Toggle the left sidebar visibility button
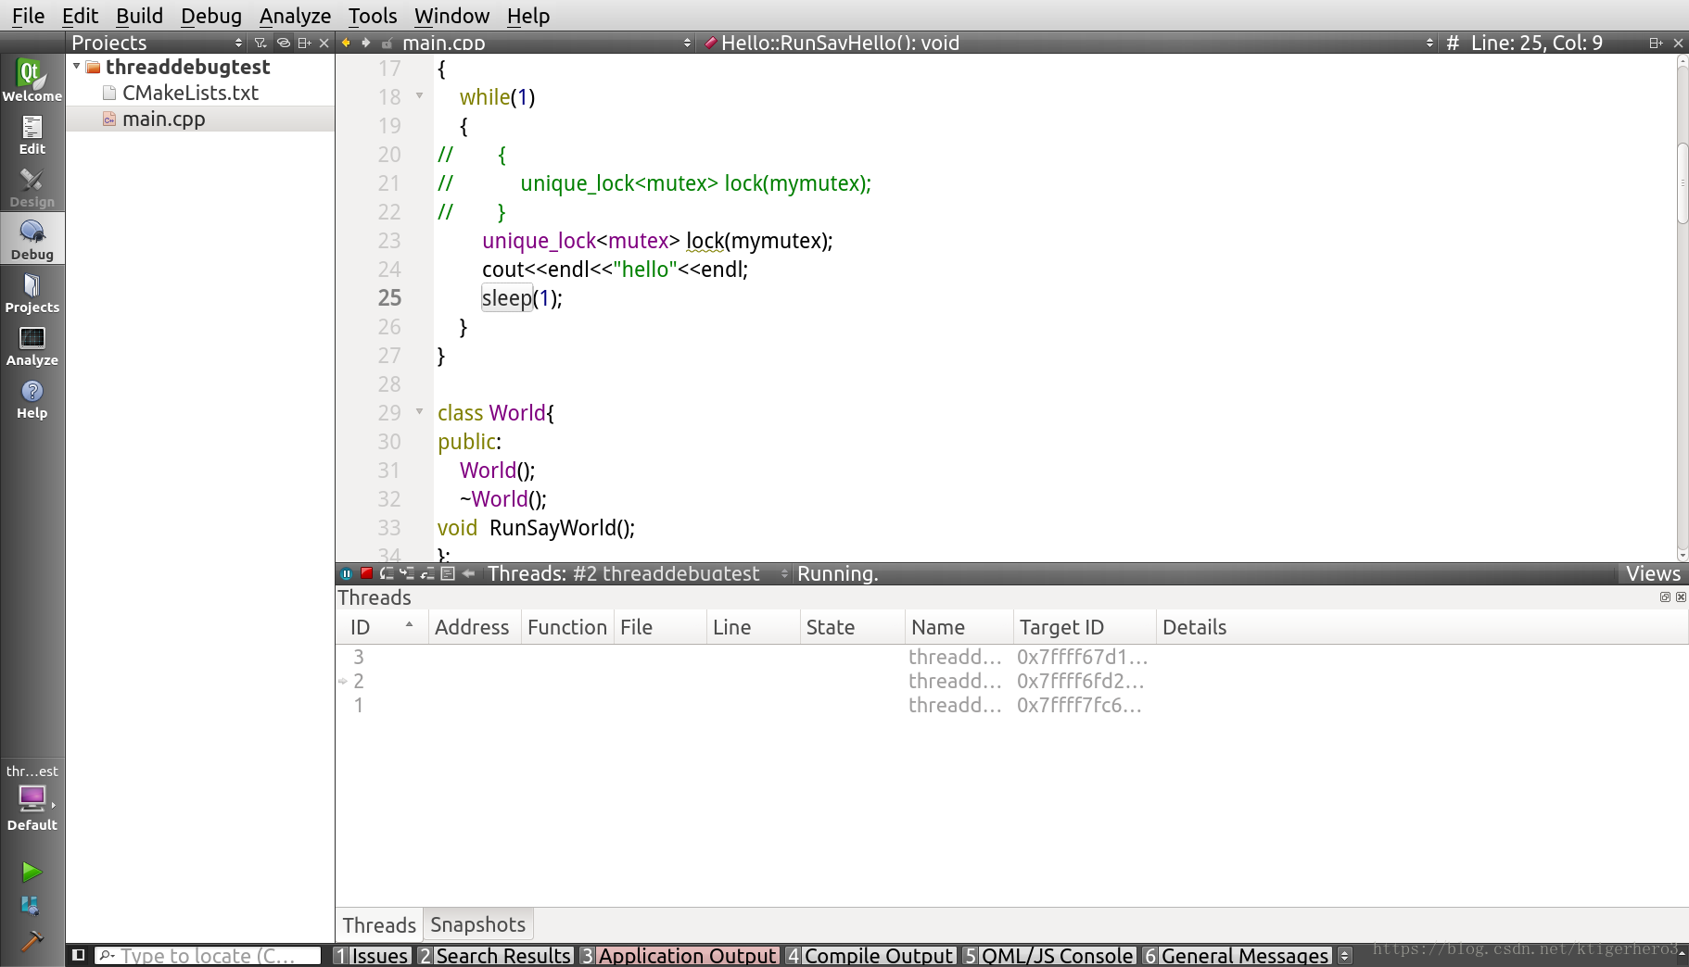1689x967 pixels. [x=79, y=954]
